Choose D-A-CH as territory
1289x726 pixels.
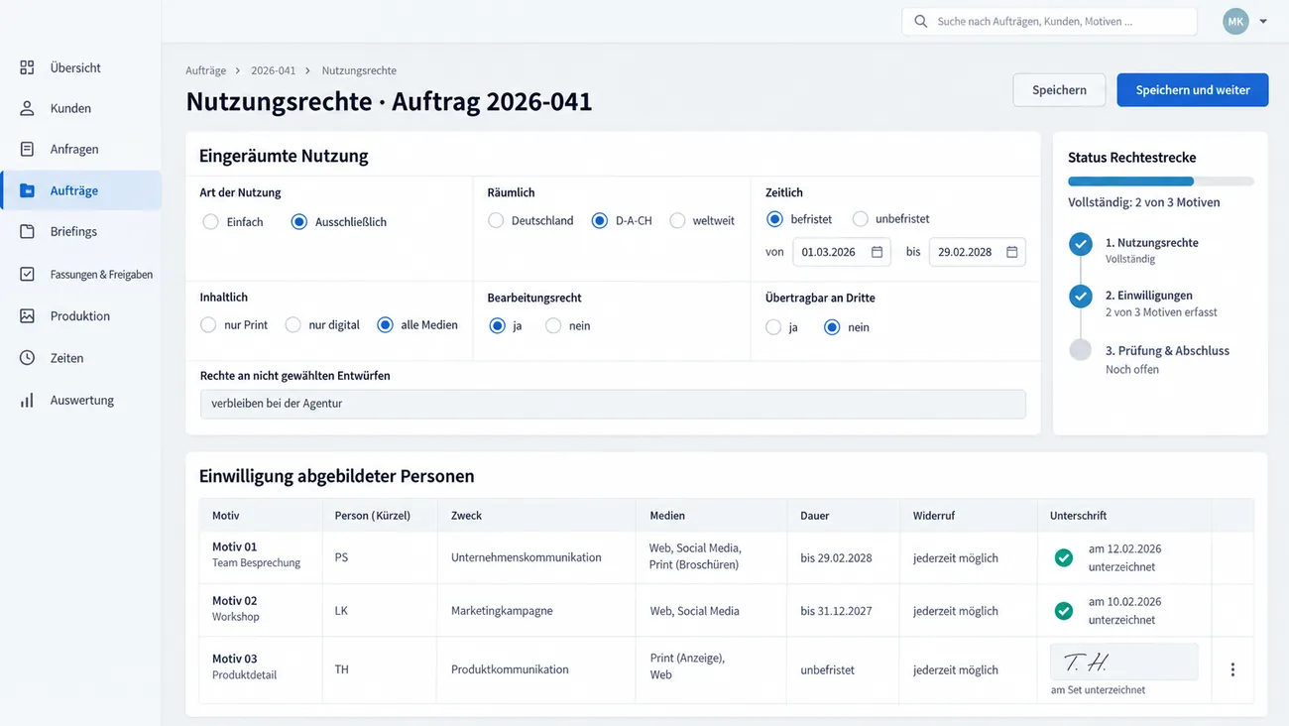[x=599, y=221]
